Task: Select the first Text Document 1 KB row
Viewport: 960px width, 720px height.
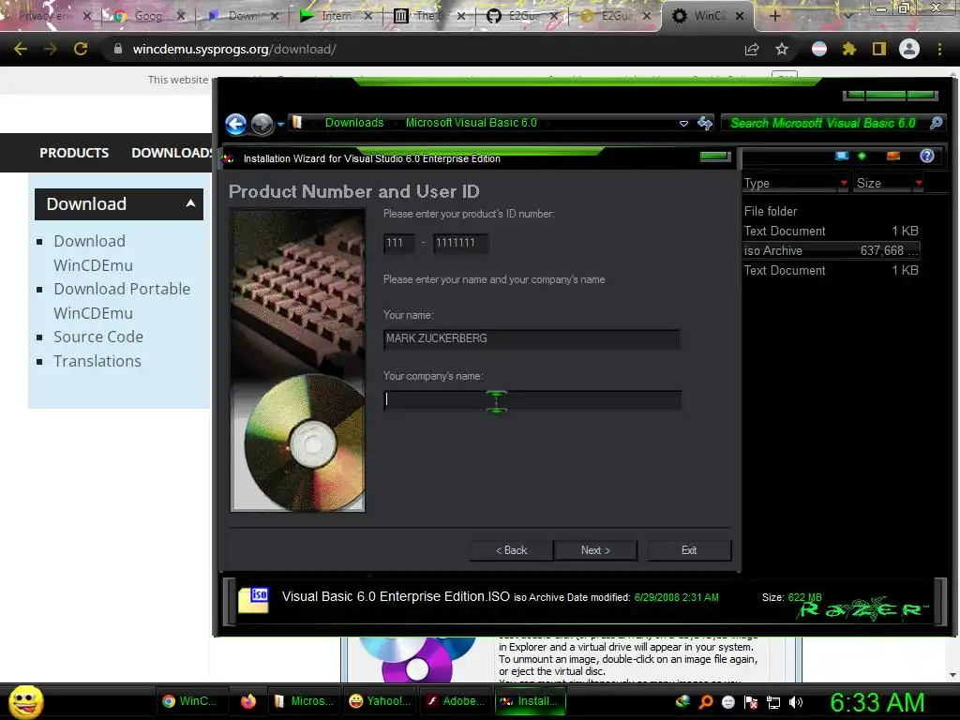Action: click(832, 231)
